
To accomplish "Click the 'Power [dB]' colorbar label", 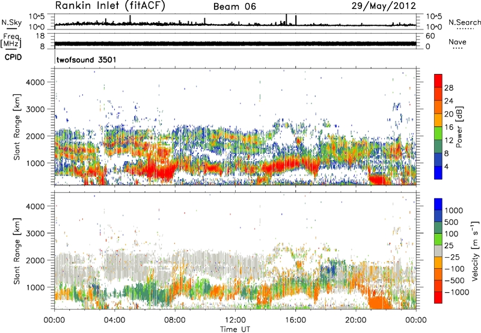I will click(x=459, y=127).
